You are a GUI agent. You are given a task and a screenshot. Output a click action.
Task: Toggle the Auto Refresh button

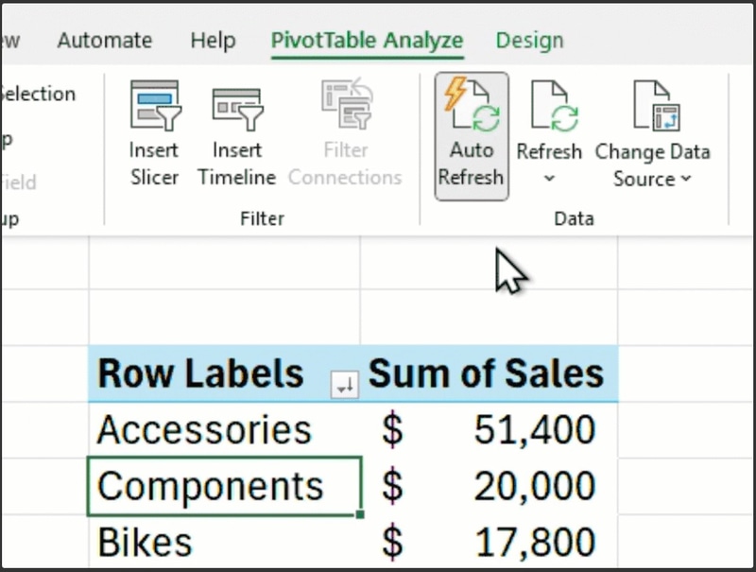pos(472,135)
